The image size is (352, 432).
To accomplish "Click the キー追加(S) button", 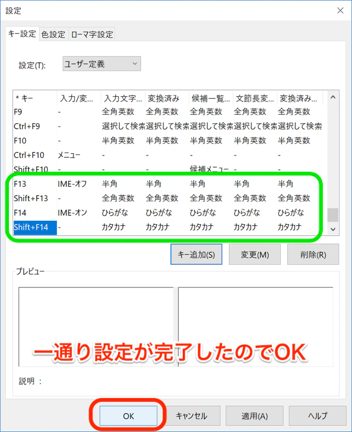I will point(196,254).
